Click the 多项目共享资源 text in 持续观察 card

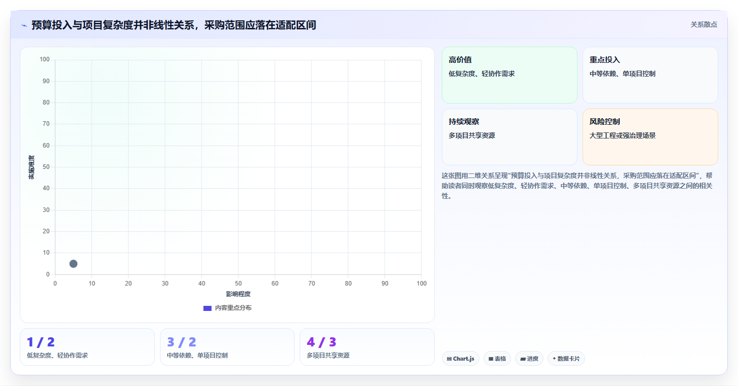tap(472, 135)
